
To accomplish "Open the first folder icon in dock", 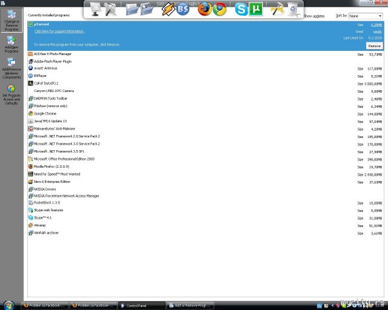I will [132, 10].
